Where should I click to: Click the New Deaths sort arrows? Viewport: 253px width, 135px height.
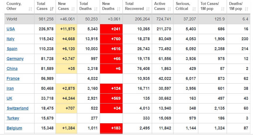(119, 9)
